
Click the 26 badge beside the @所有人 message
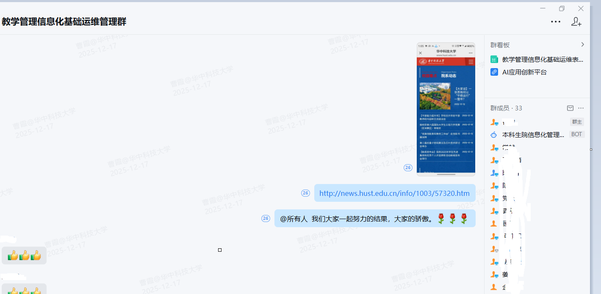pyautogui.click(x=265, y=218)
